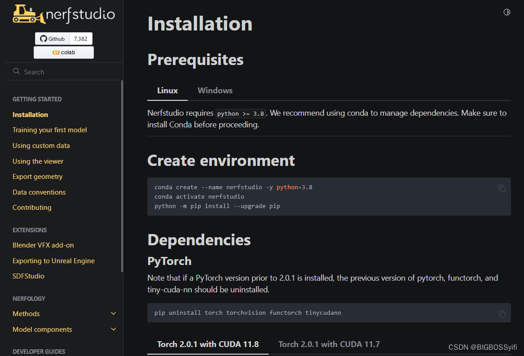The image size is (524, 356).
Task: Open the Using custom data page
Action: click(x=41, y=145)
